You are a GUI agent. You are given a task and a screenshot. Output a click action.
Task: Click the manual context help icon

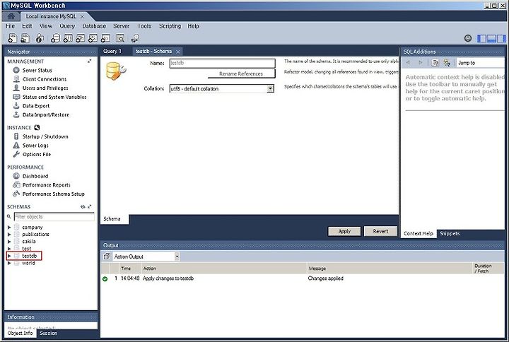coord(435,63)
